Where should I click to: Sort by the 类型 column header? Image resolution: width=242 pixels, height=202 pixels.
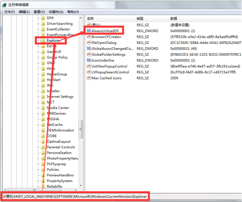(152, 18)
